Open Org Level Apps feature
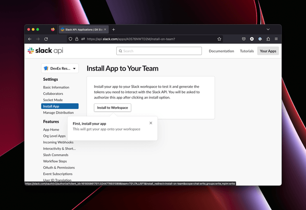This screenshot has width=306, height=210. (x=54, y=136)
